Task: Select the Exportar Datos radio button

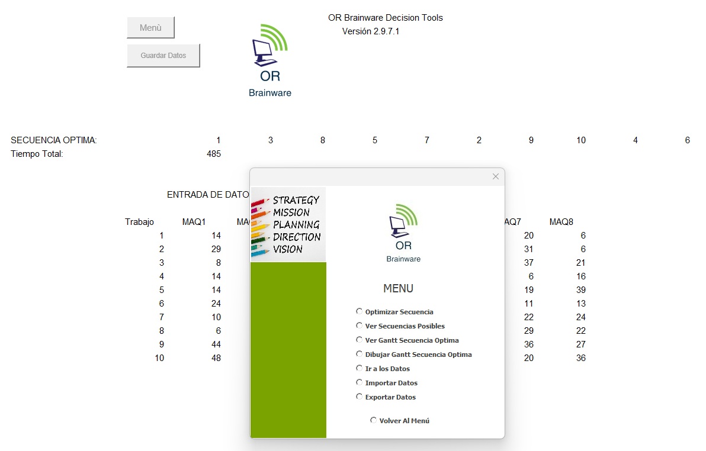Action: tap(359, 397)
